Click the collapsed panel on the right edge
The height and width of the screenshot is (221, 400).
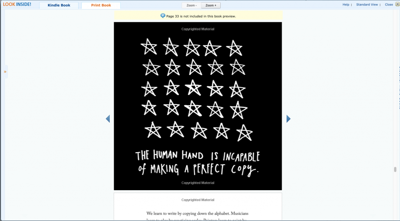click(x=398, y=90)
